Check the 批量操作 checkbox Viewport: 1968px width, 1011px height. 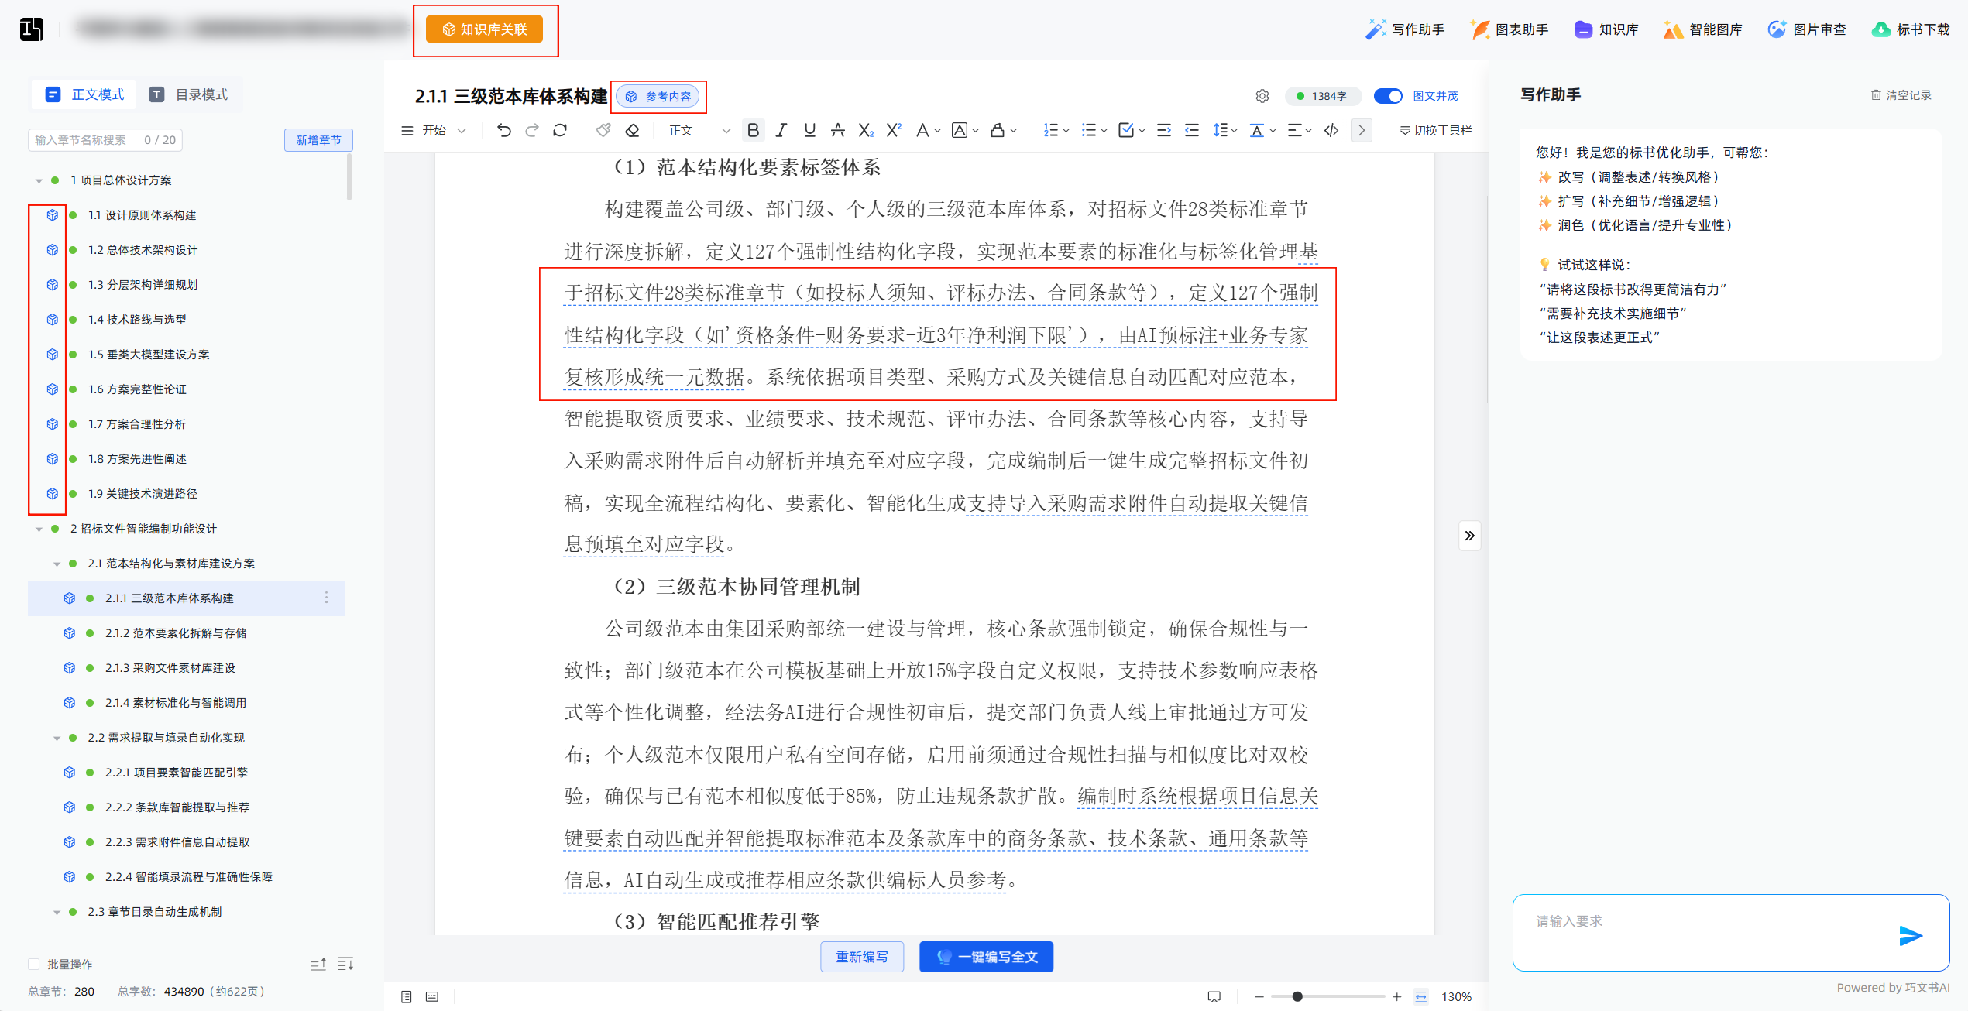pos(33,964)
